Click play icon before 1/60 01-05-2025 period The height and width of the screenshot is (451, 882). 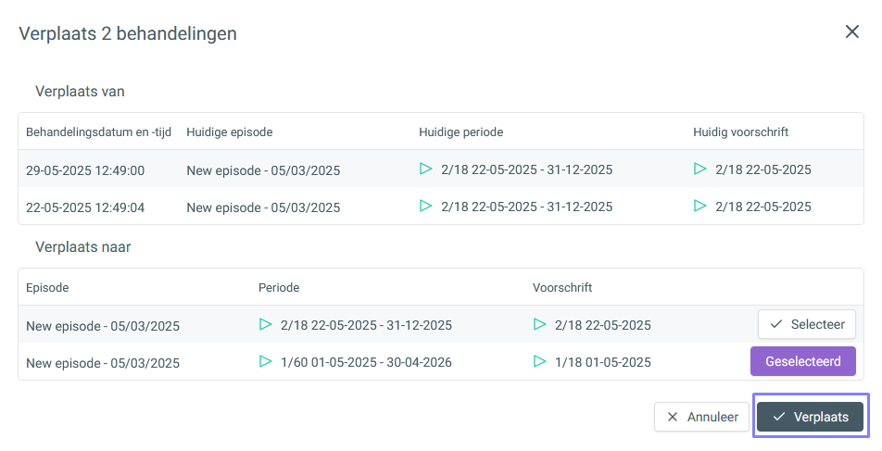266,361
